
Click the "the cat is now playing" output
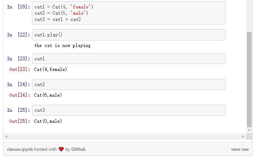click(62, 46)
